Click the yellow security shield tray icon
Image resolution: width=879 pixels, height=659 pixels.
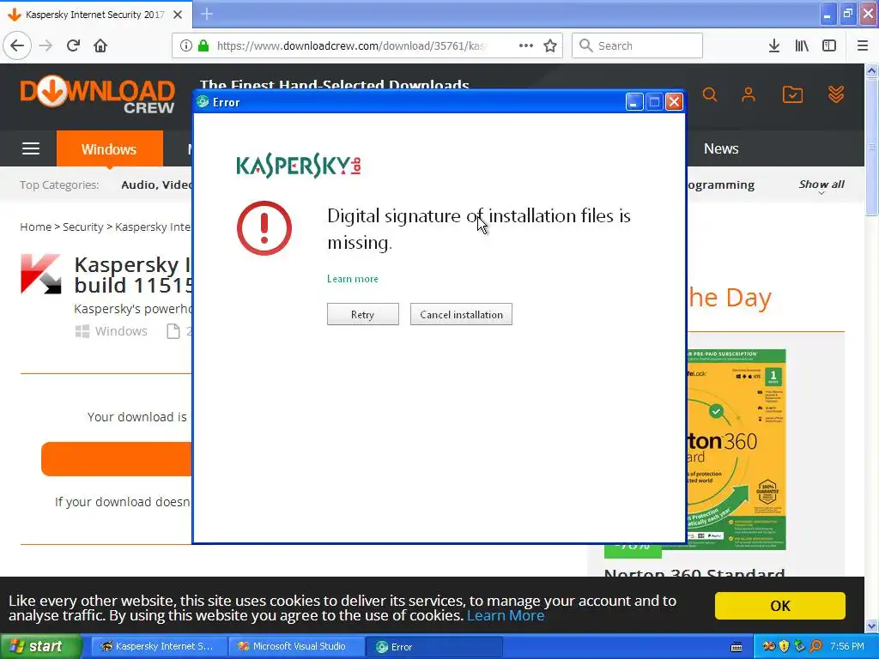tap(784, 647)
